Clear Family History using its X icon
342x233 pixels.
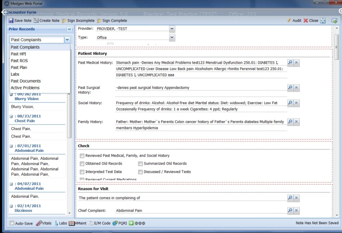pos(296,122)
